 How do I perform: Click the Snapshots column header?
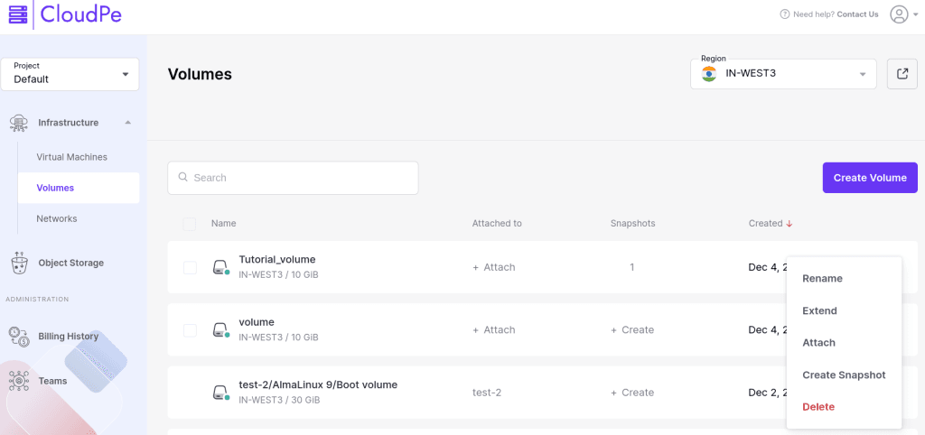[633, 224]
